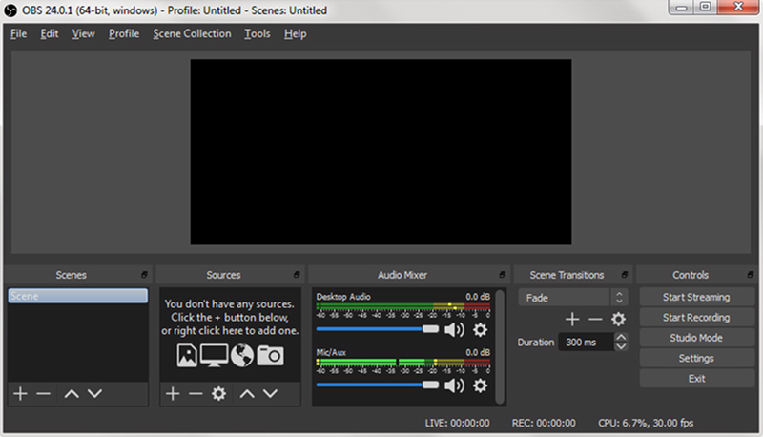Open the Fade transition dropdown
The image size is (763, 437).
pos(573,298)
